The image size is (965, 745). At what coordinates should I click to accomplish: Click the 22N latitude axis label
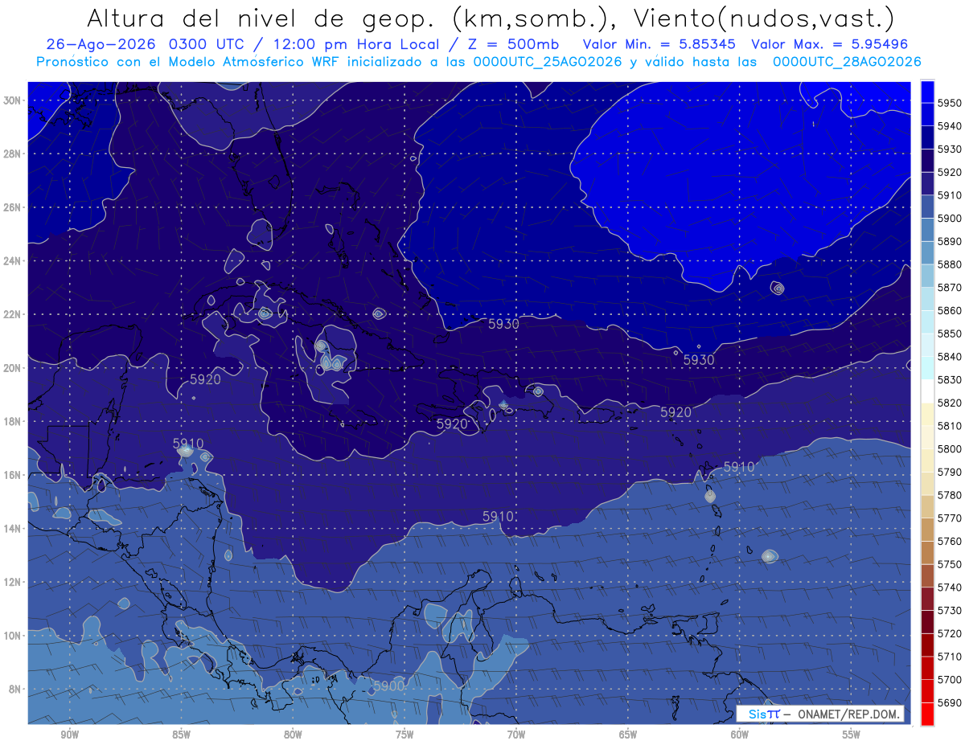coord(12,314)
